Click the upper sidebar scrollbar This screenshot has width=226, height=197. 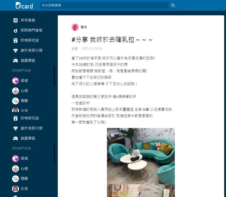54,76
